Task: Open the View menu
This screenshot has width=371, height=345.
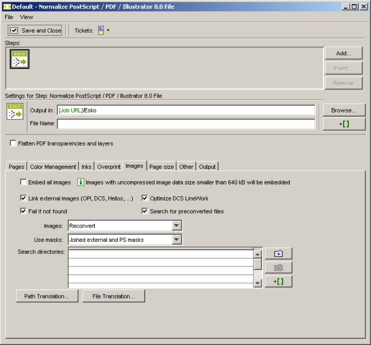Action: tap(26, 17)
